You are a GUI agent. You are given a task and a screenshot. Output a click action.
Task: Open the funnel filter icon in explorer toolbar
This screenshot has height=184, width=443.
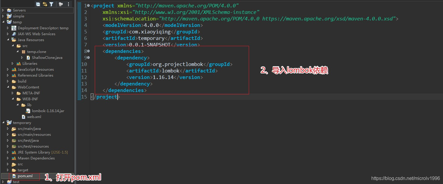pyautogui.click(x=52, y=4)
